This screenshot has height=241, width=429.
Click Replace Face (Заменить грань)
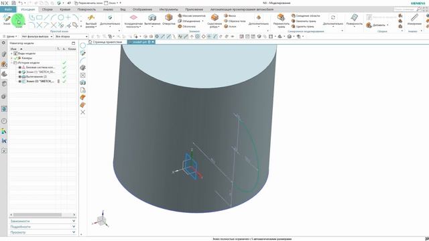(x=304, y=21)
